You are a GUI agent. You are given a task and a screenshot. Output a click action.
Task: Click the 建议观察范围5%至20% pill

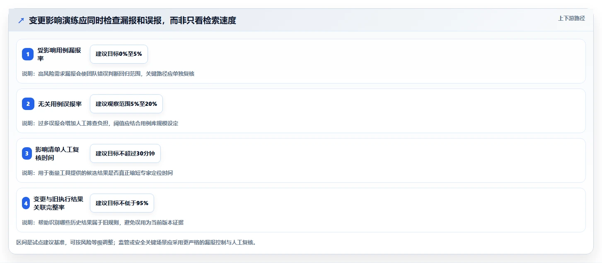coord(126,104)
